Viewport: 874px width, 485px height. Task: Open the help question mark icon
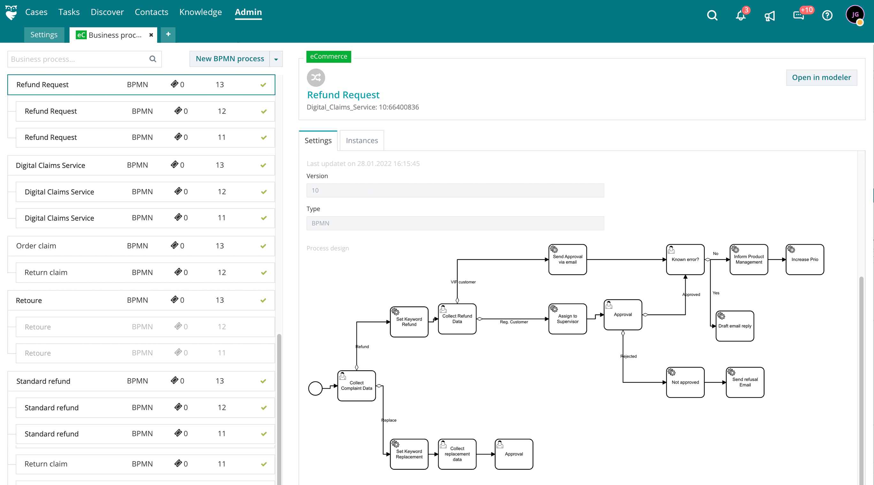coord(827,15)
